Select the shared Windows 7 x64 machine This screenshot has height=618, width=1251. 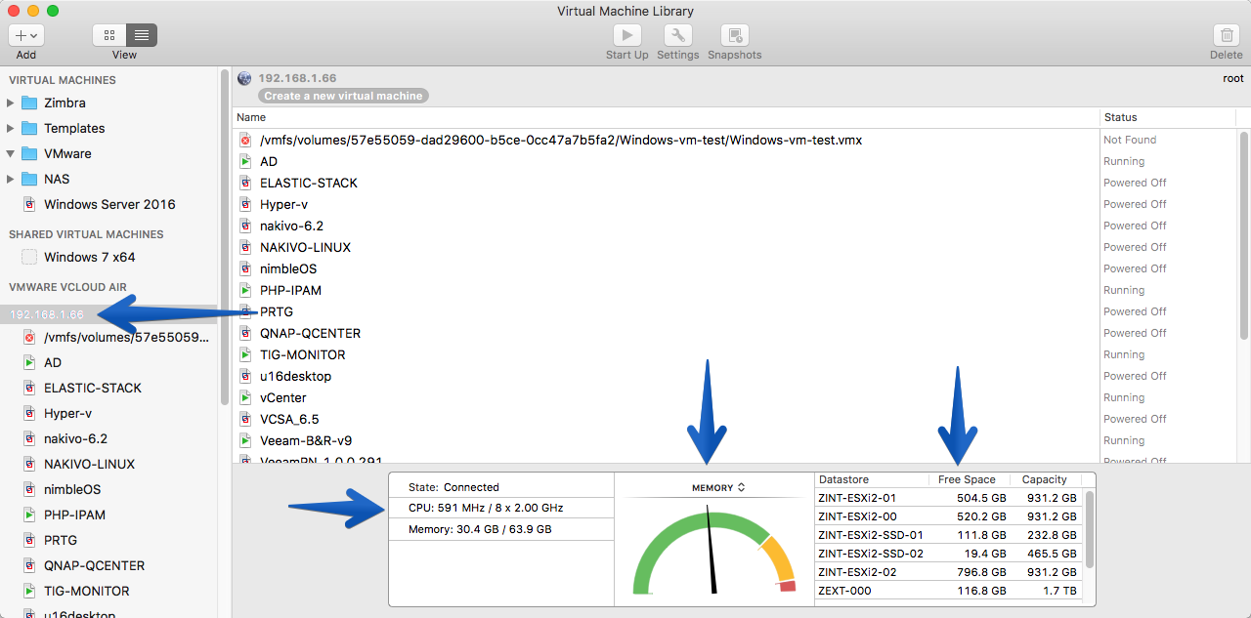click(90, 257)
